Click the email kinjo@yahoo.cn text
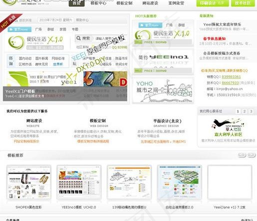 point(230,89)
